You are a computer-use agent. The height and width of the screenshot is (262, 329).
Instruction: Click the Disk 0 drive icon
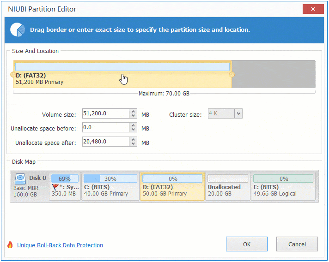point(20,179)
